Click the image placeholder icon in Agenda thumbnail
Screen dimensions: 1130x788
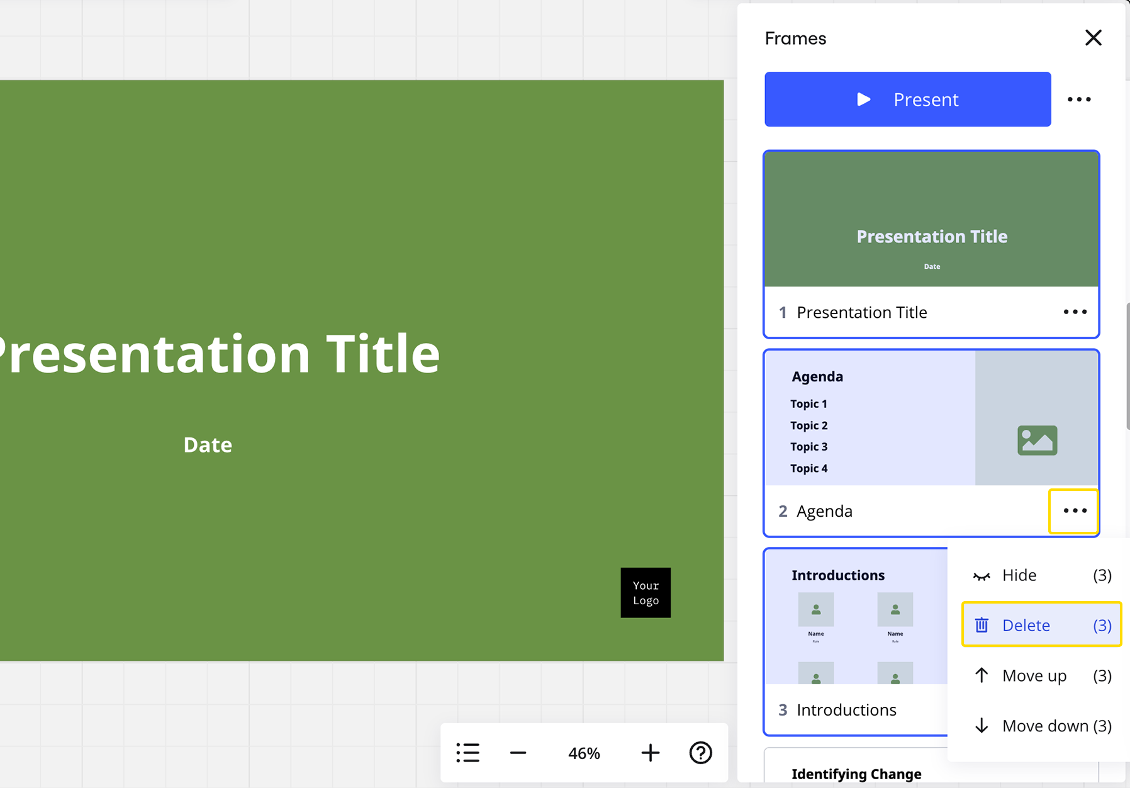click(1037, 440)
